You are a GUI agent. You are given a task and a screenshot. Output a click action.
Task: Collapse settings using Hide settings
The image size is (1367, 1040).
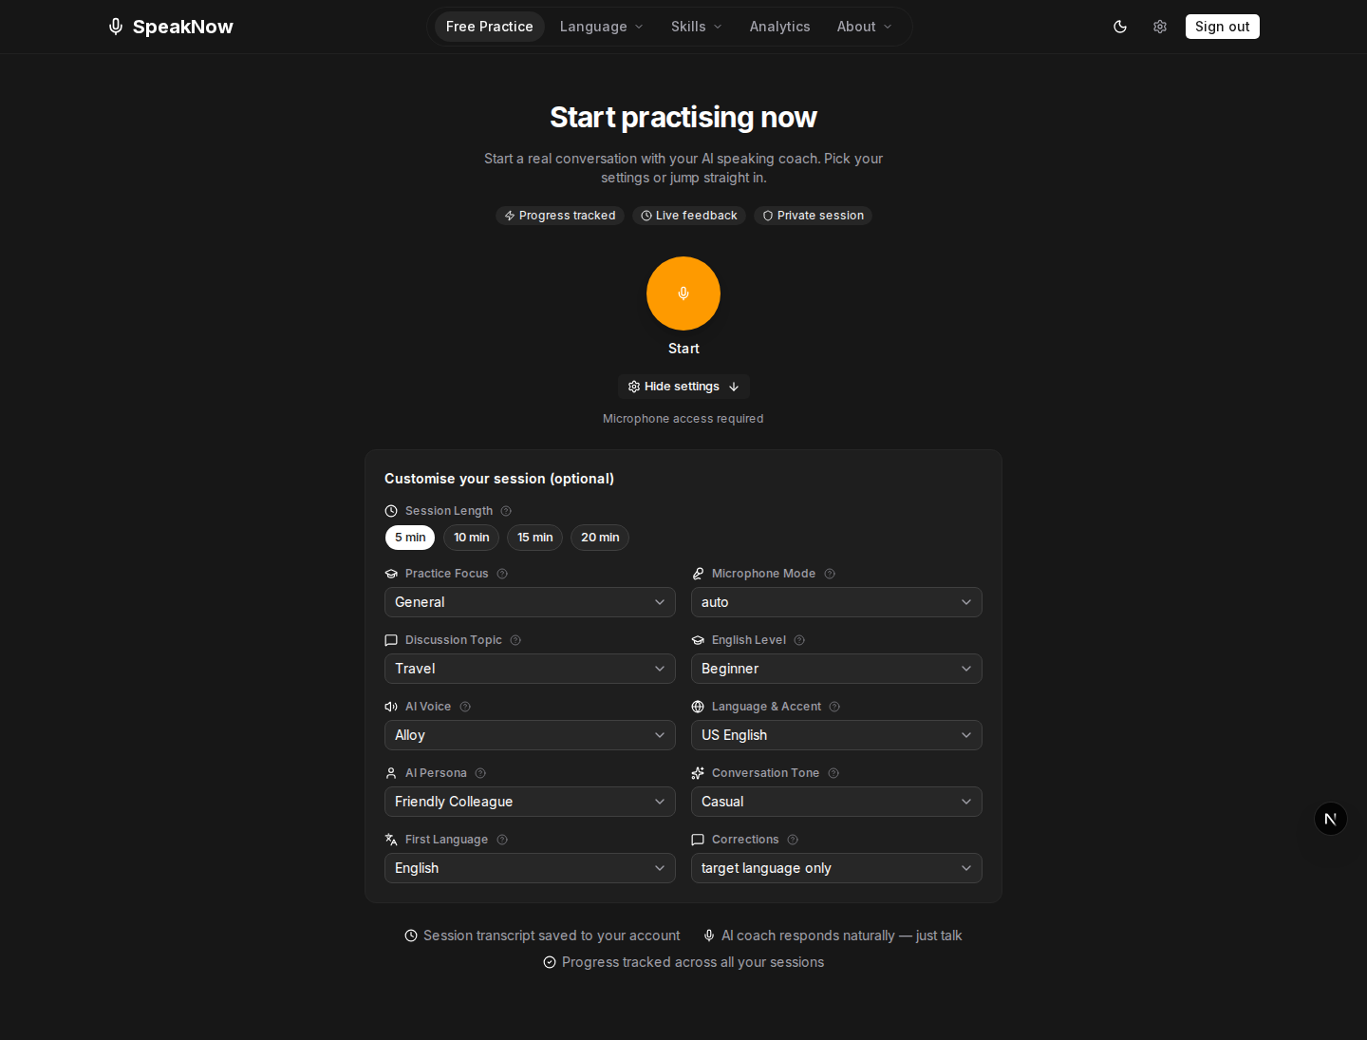683,387
